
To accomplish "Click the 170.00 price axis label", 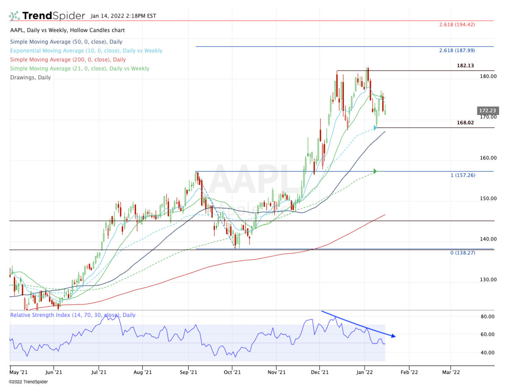I will point(487,117).
